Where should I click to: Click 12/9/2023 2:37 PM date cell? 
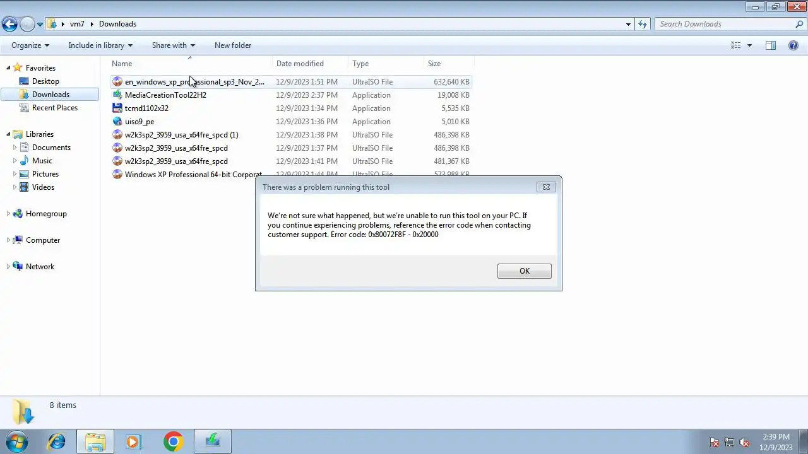307,95
